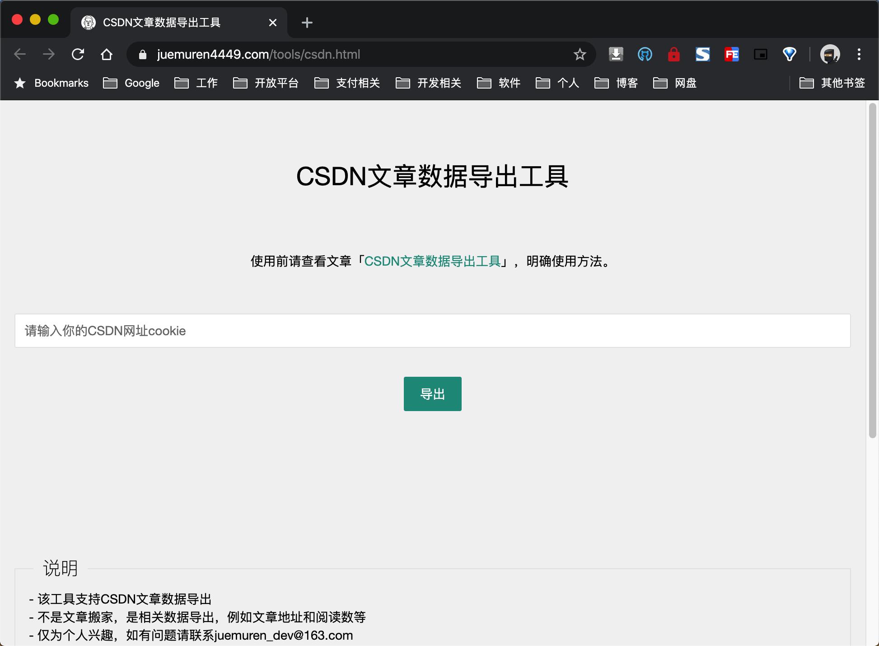The image size is (879, 646).
Task: Click the 导出 export button
Action: (x=432, y=393)
